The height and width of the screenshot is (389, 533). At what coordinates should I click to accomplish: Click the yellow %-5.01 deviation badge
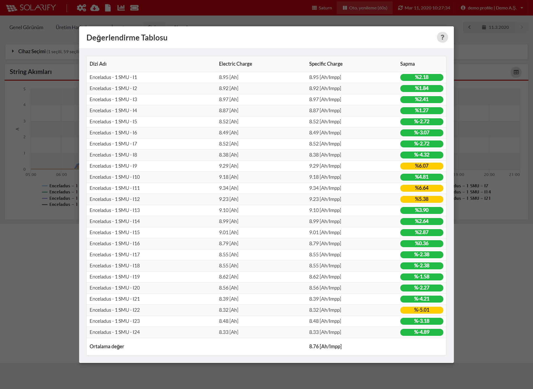[x=421, y=310]
